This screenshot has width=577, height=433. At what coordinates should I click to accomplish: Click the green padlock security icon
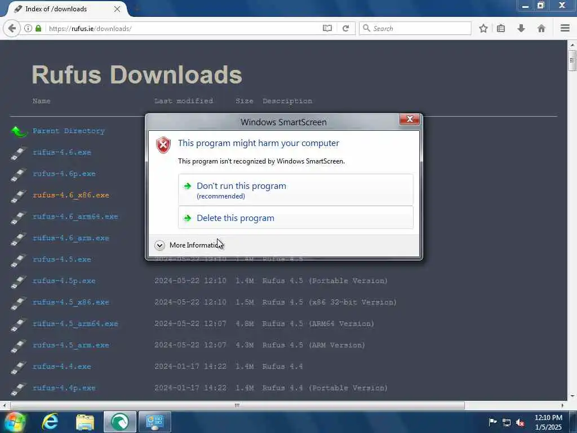click(38, 28)
